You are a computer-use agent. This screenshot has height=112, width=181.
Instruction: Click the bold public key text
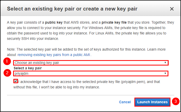(54, 22)
